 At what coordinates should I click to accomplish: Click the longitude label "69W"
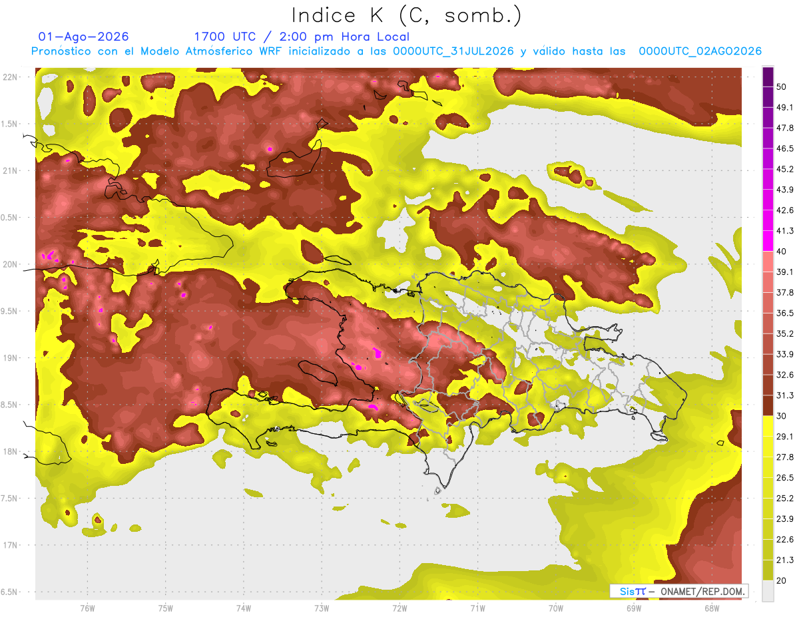tap(633, 608)
